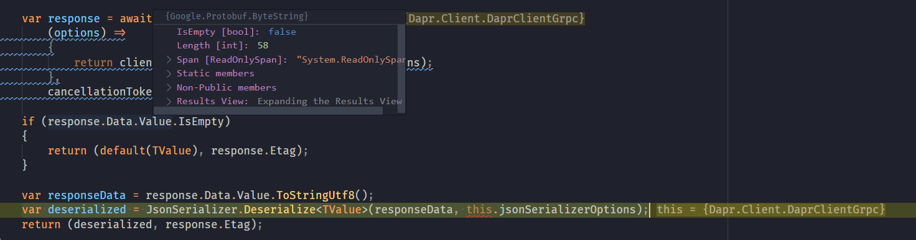Click the value 58 in the tooltip
Screen dimensions: 916x240
[263, 45]
